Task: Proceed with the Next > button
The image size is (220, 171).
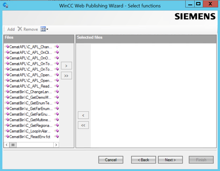Action: 170,160
